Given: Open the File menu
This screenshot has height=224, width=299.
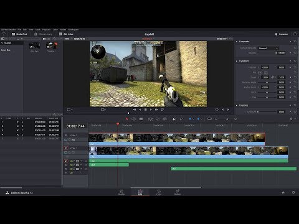Looking at the screenshot, I should coord(19,29).
